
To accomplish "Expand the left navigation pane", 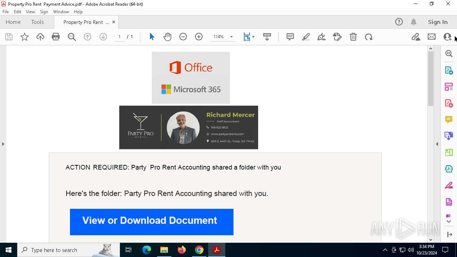I will (x=3, y=144).
